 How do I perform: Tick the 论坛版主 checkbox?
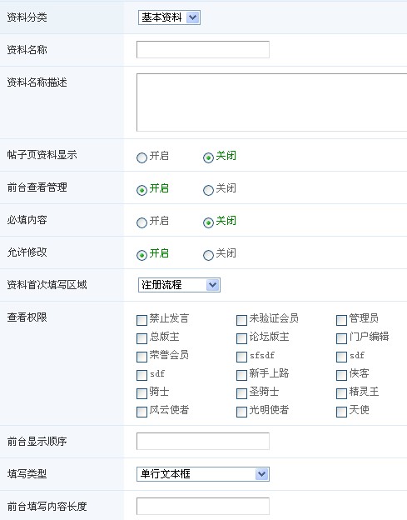[241, 338]
